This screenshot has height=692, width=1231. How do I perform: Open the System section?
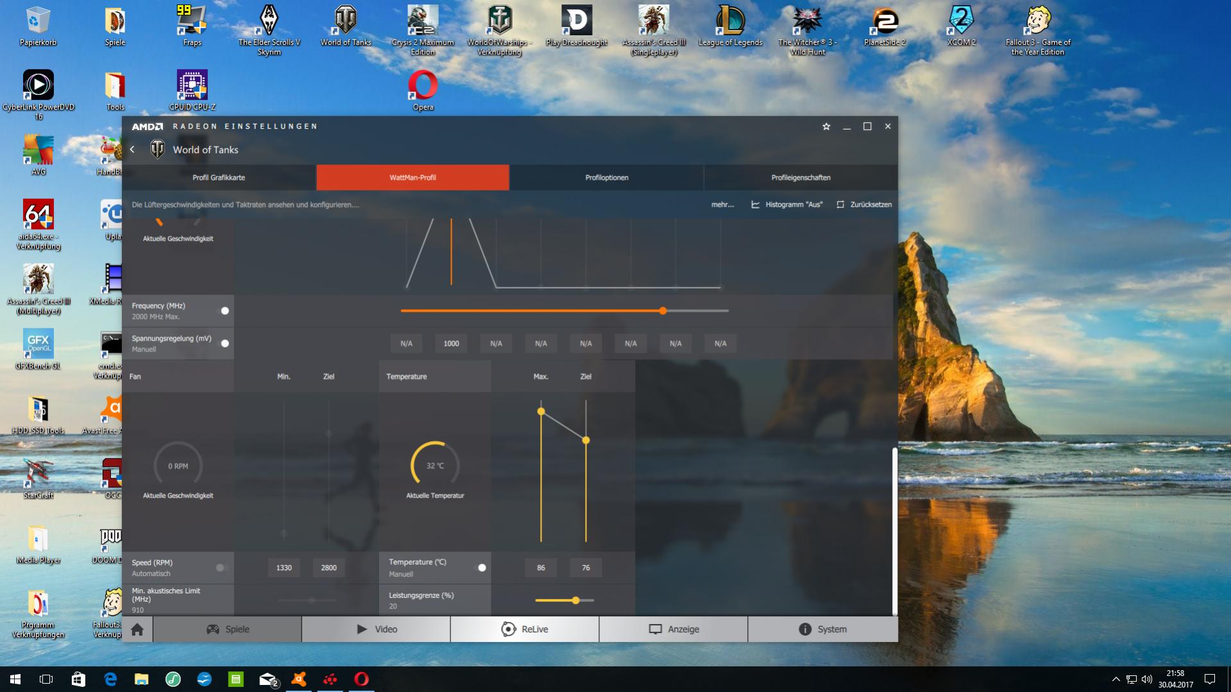(x=823, y=629)
